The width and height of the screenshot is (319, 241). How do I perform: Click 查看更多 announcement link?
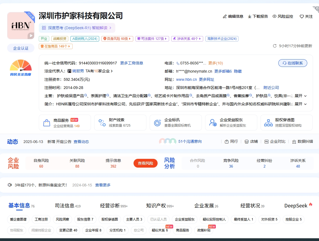(103, 185)
